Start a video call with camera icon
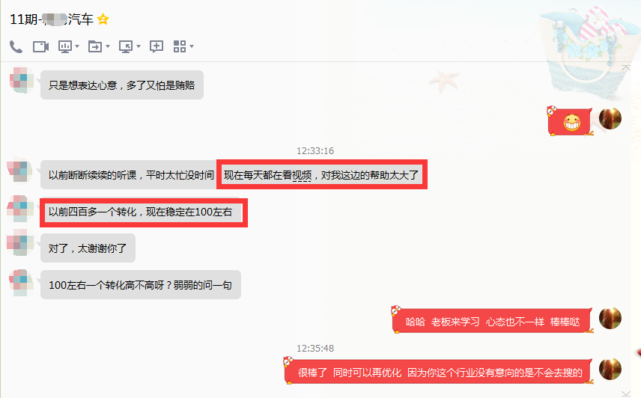Image resolution: width=641 pixels, height=398 pixels. tap(40, 46)
